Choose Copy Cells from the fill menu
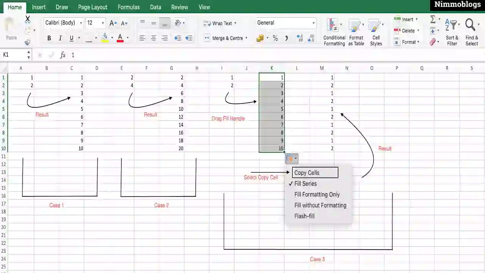Screen dimensions: 485x273 tap(307, 173)
